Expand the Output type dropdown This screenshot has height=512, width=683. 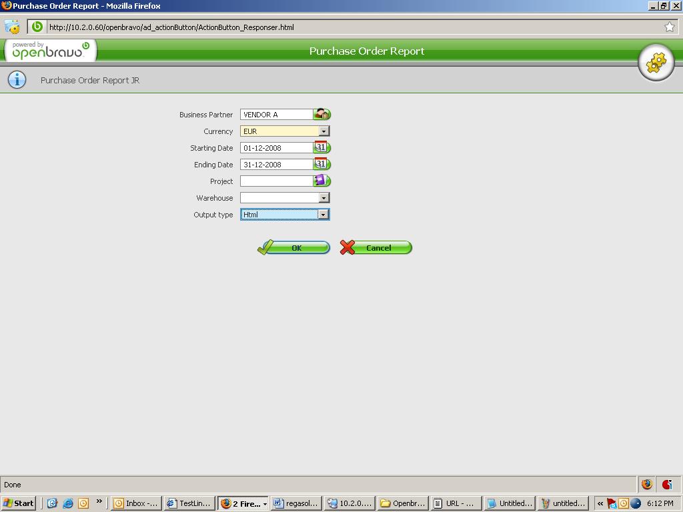click(x=323, y=215)
